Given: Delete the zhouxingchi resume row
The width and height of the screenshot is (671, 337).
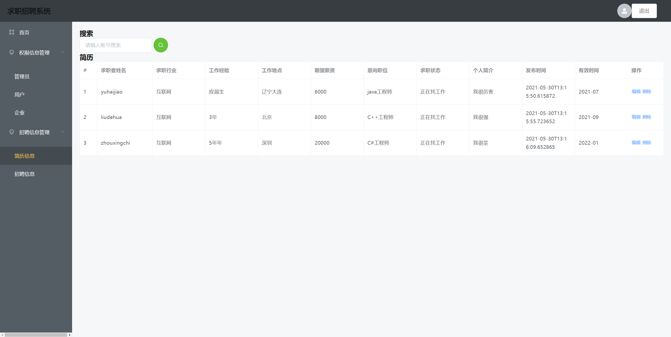Looking at the screenshot, I should pos(647,143).
